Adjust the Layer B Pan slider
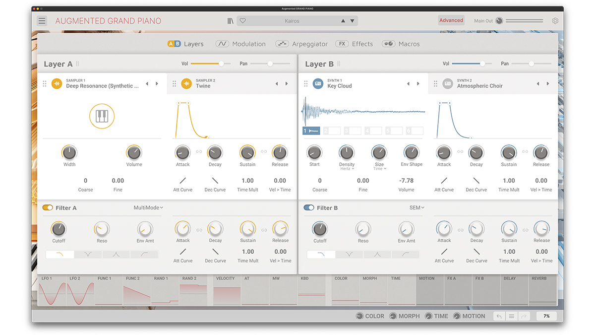 point(531,64)
